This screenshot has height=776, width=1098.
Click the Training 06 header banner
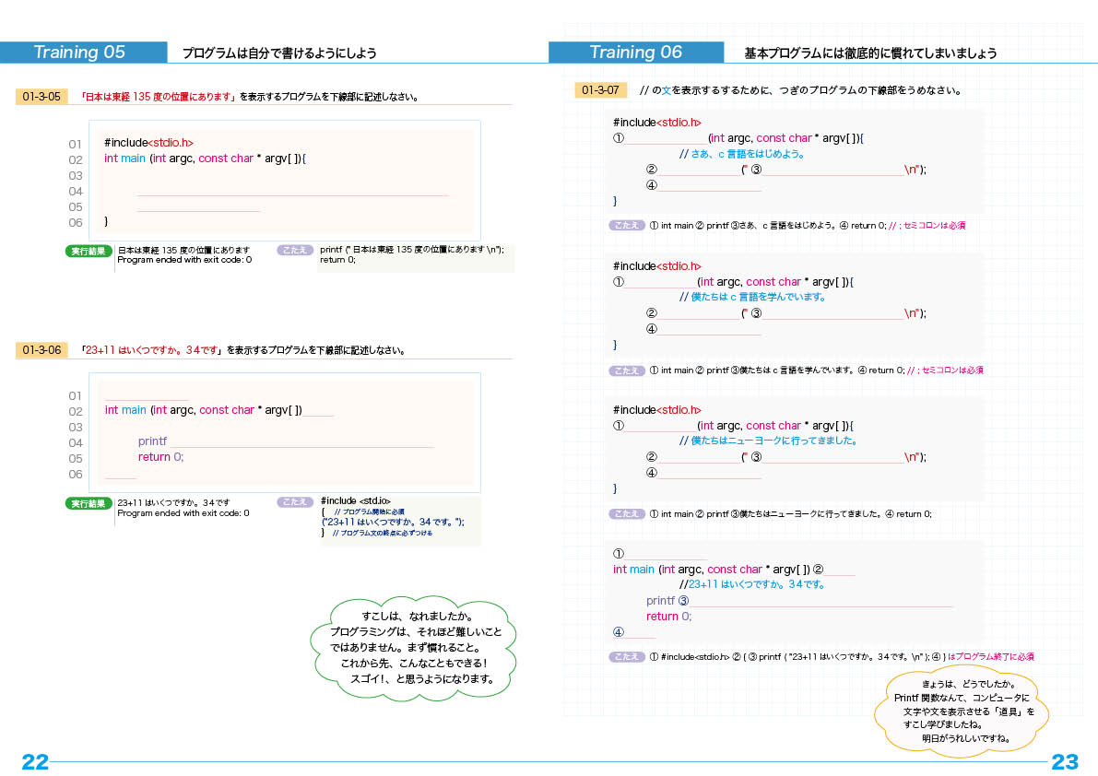[636, 53]
